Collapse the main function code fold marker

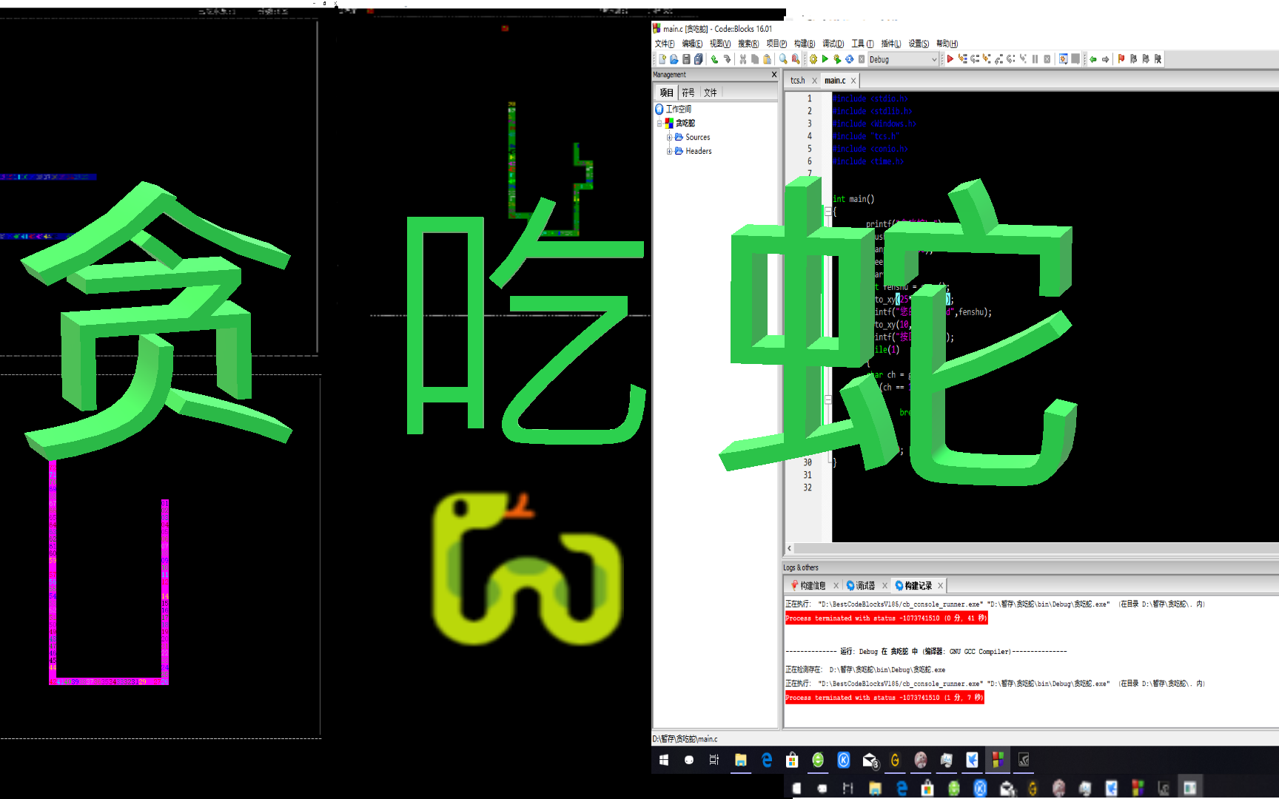828,211
